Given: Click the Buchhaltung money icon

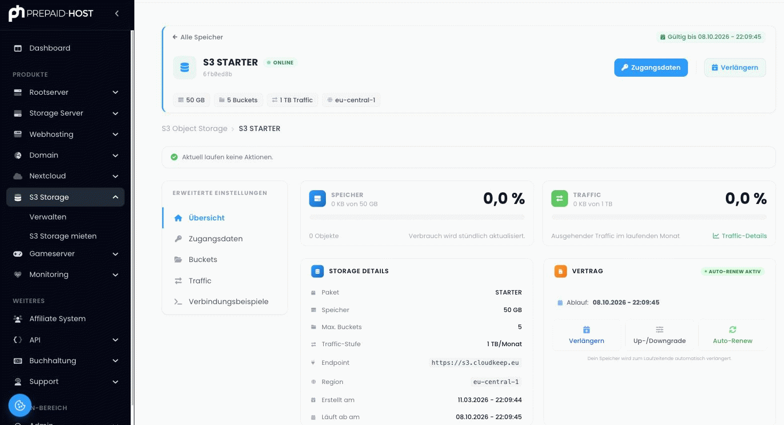Looking at the screenshot, I should click(18, 361).
